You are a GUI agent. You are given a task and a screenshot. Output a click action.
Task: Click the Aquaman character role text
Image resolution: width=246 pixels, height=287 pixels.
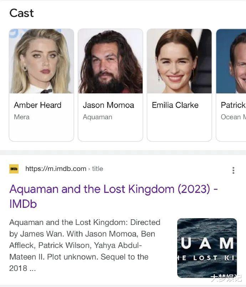97,117
